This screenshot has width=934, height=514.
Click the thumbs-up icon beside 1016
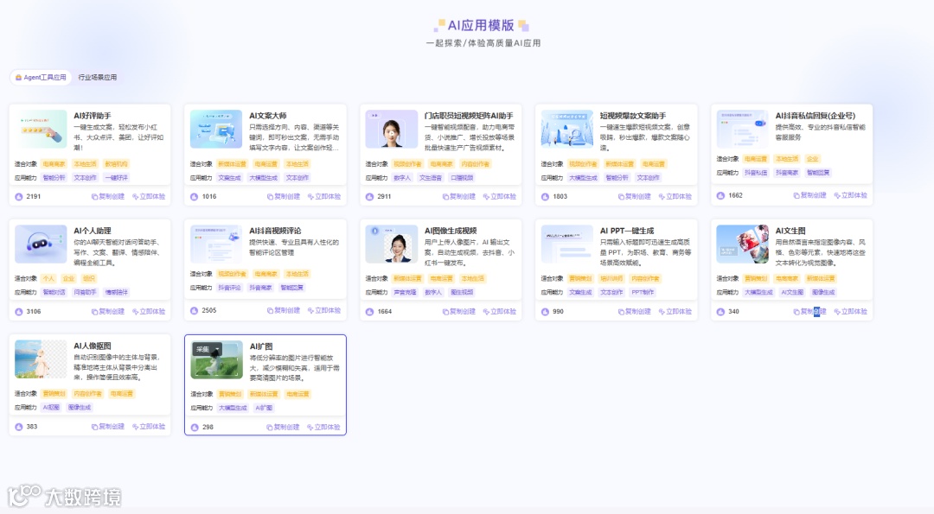coord(195,196)
